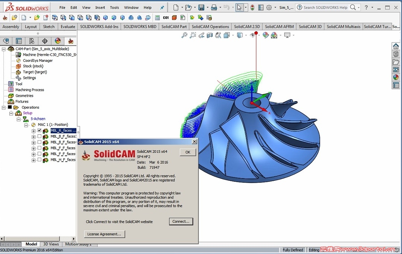
Task: Click the Zoom to Fit magnifier icon
Action: point(184,35)
